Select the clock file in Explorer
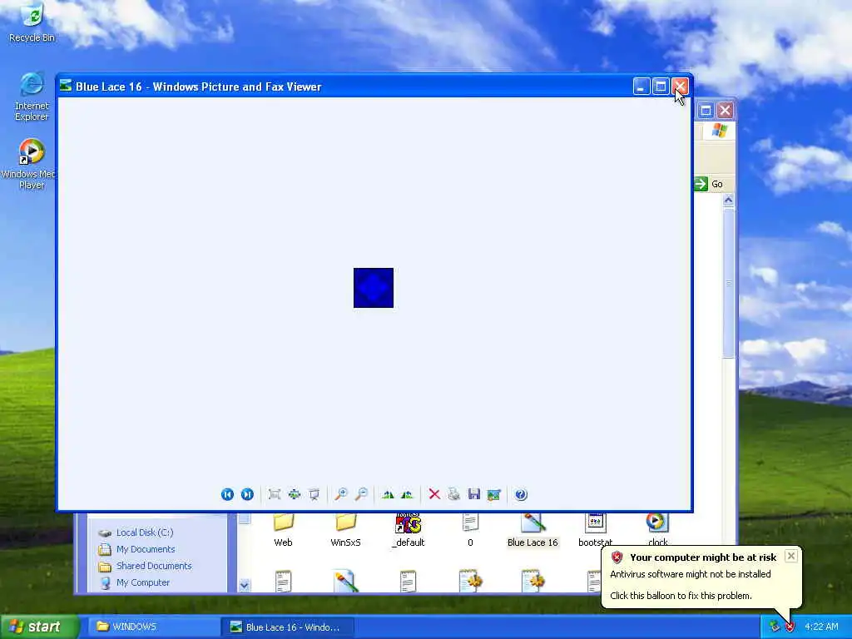 (657, 530)
